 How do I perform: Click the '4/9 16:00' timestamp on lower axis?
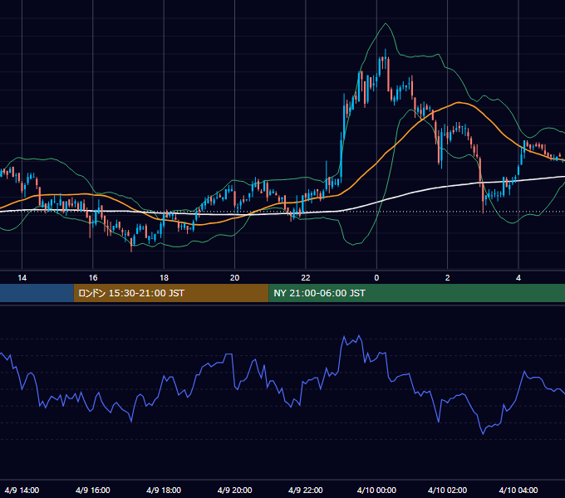tap(93, 490)
